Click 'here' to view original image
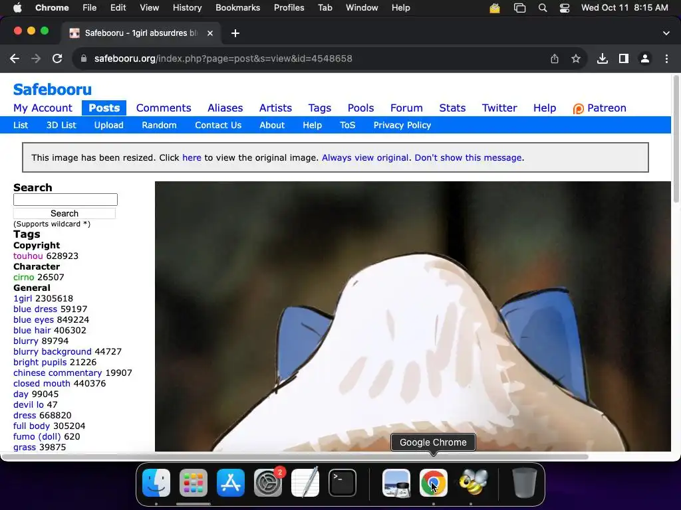The image size is (681, 510). click(x=192, y=158)
